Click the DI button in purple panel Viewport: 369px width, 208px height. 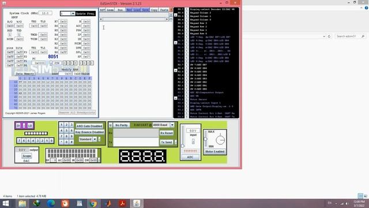pos(18,126)
